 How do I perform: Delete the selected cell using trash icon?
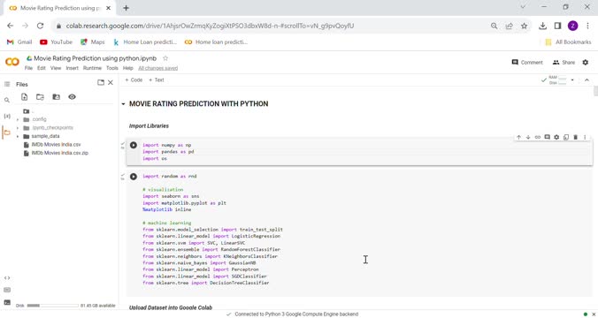(x=576, y=137)
